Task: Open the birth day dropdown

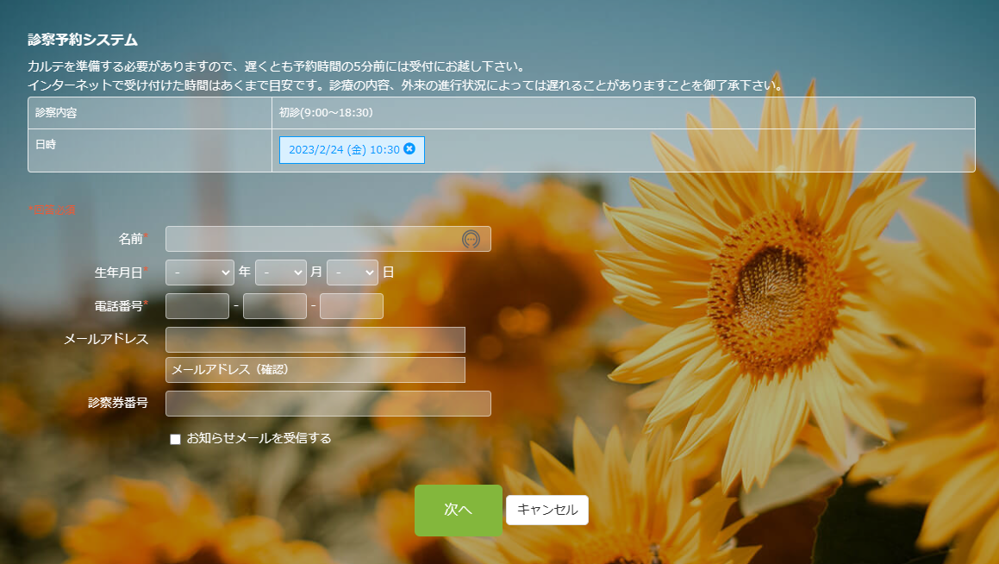Action: 353,273
